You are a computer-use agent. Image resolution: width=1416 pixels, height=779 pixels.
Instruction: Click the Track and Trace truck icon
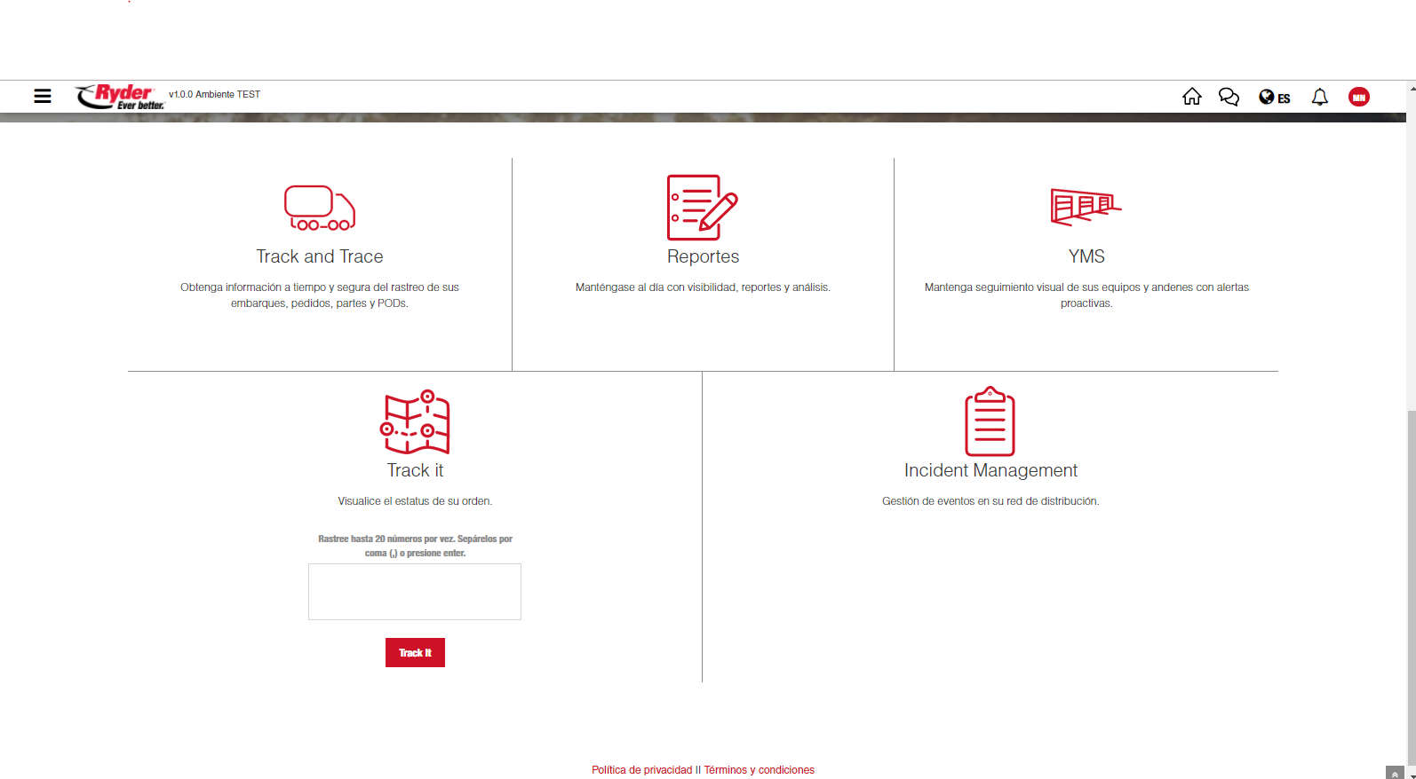(320, 209)
